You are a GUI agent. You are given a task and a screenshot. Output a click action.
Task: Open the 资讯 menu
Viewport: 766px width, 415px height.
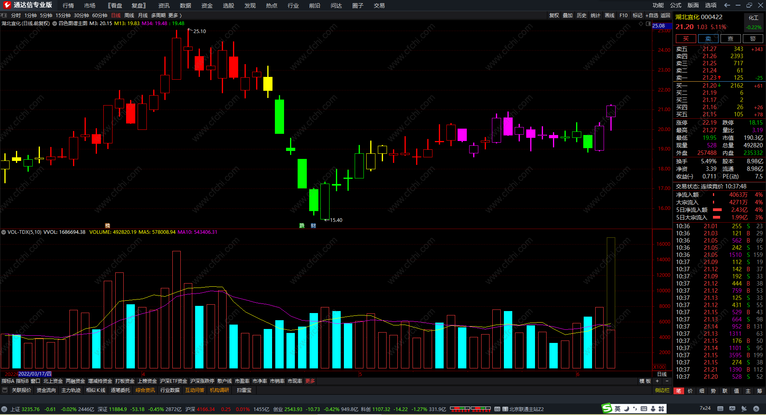(x=164, y=6)
